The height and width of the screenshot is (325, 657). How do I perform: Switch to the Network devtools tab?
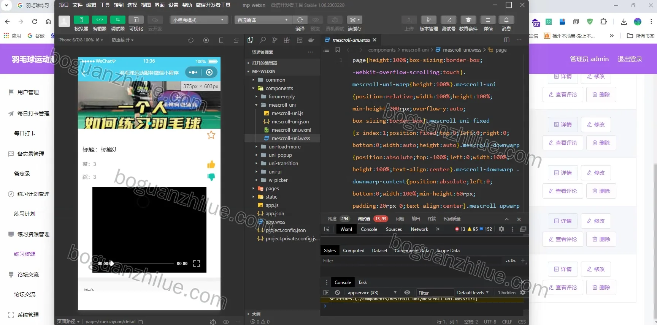click(x=419, y=229)
